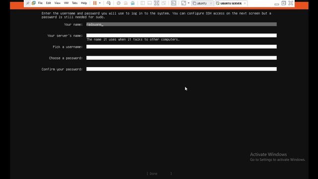Close the UBUNTU tab

coord(211,3)
